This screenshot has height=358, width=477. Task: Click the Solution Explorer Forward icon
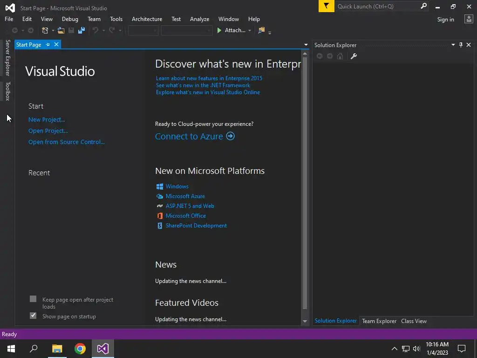point(330,56)
